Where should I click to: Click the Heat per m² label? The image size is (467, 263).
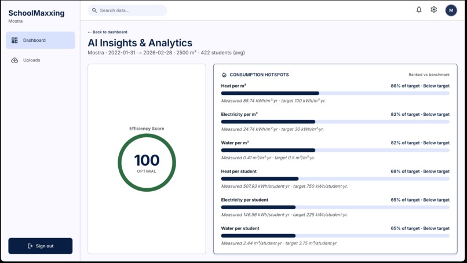click(233, 86)
